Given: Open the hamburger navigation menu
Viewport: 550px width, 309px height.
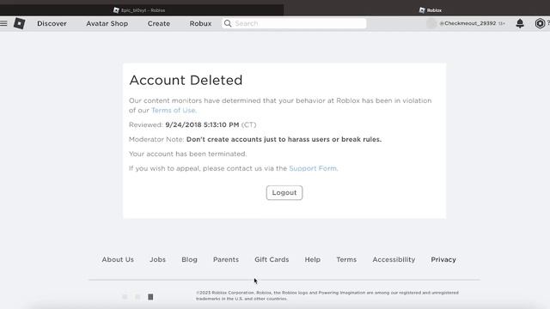Looking at the screenshot, I should pos(3,23).
